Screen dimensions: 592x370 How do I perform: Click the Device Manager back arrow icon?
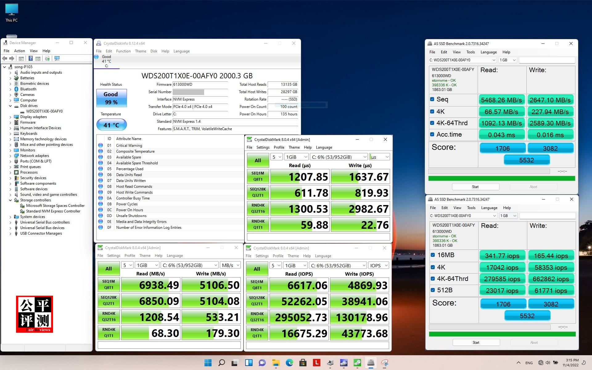pos(5,58)
